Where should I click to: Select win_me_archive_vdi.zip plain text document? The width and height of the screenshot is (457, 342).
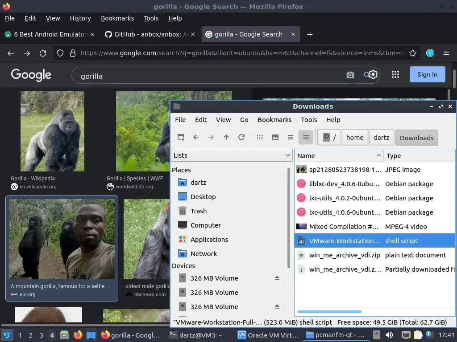tap(374, 255)
